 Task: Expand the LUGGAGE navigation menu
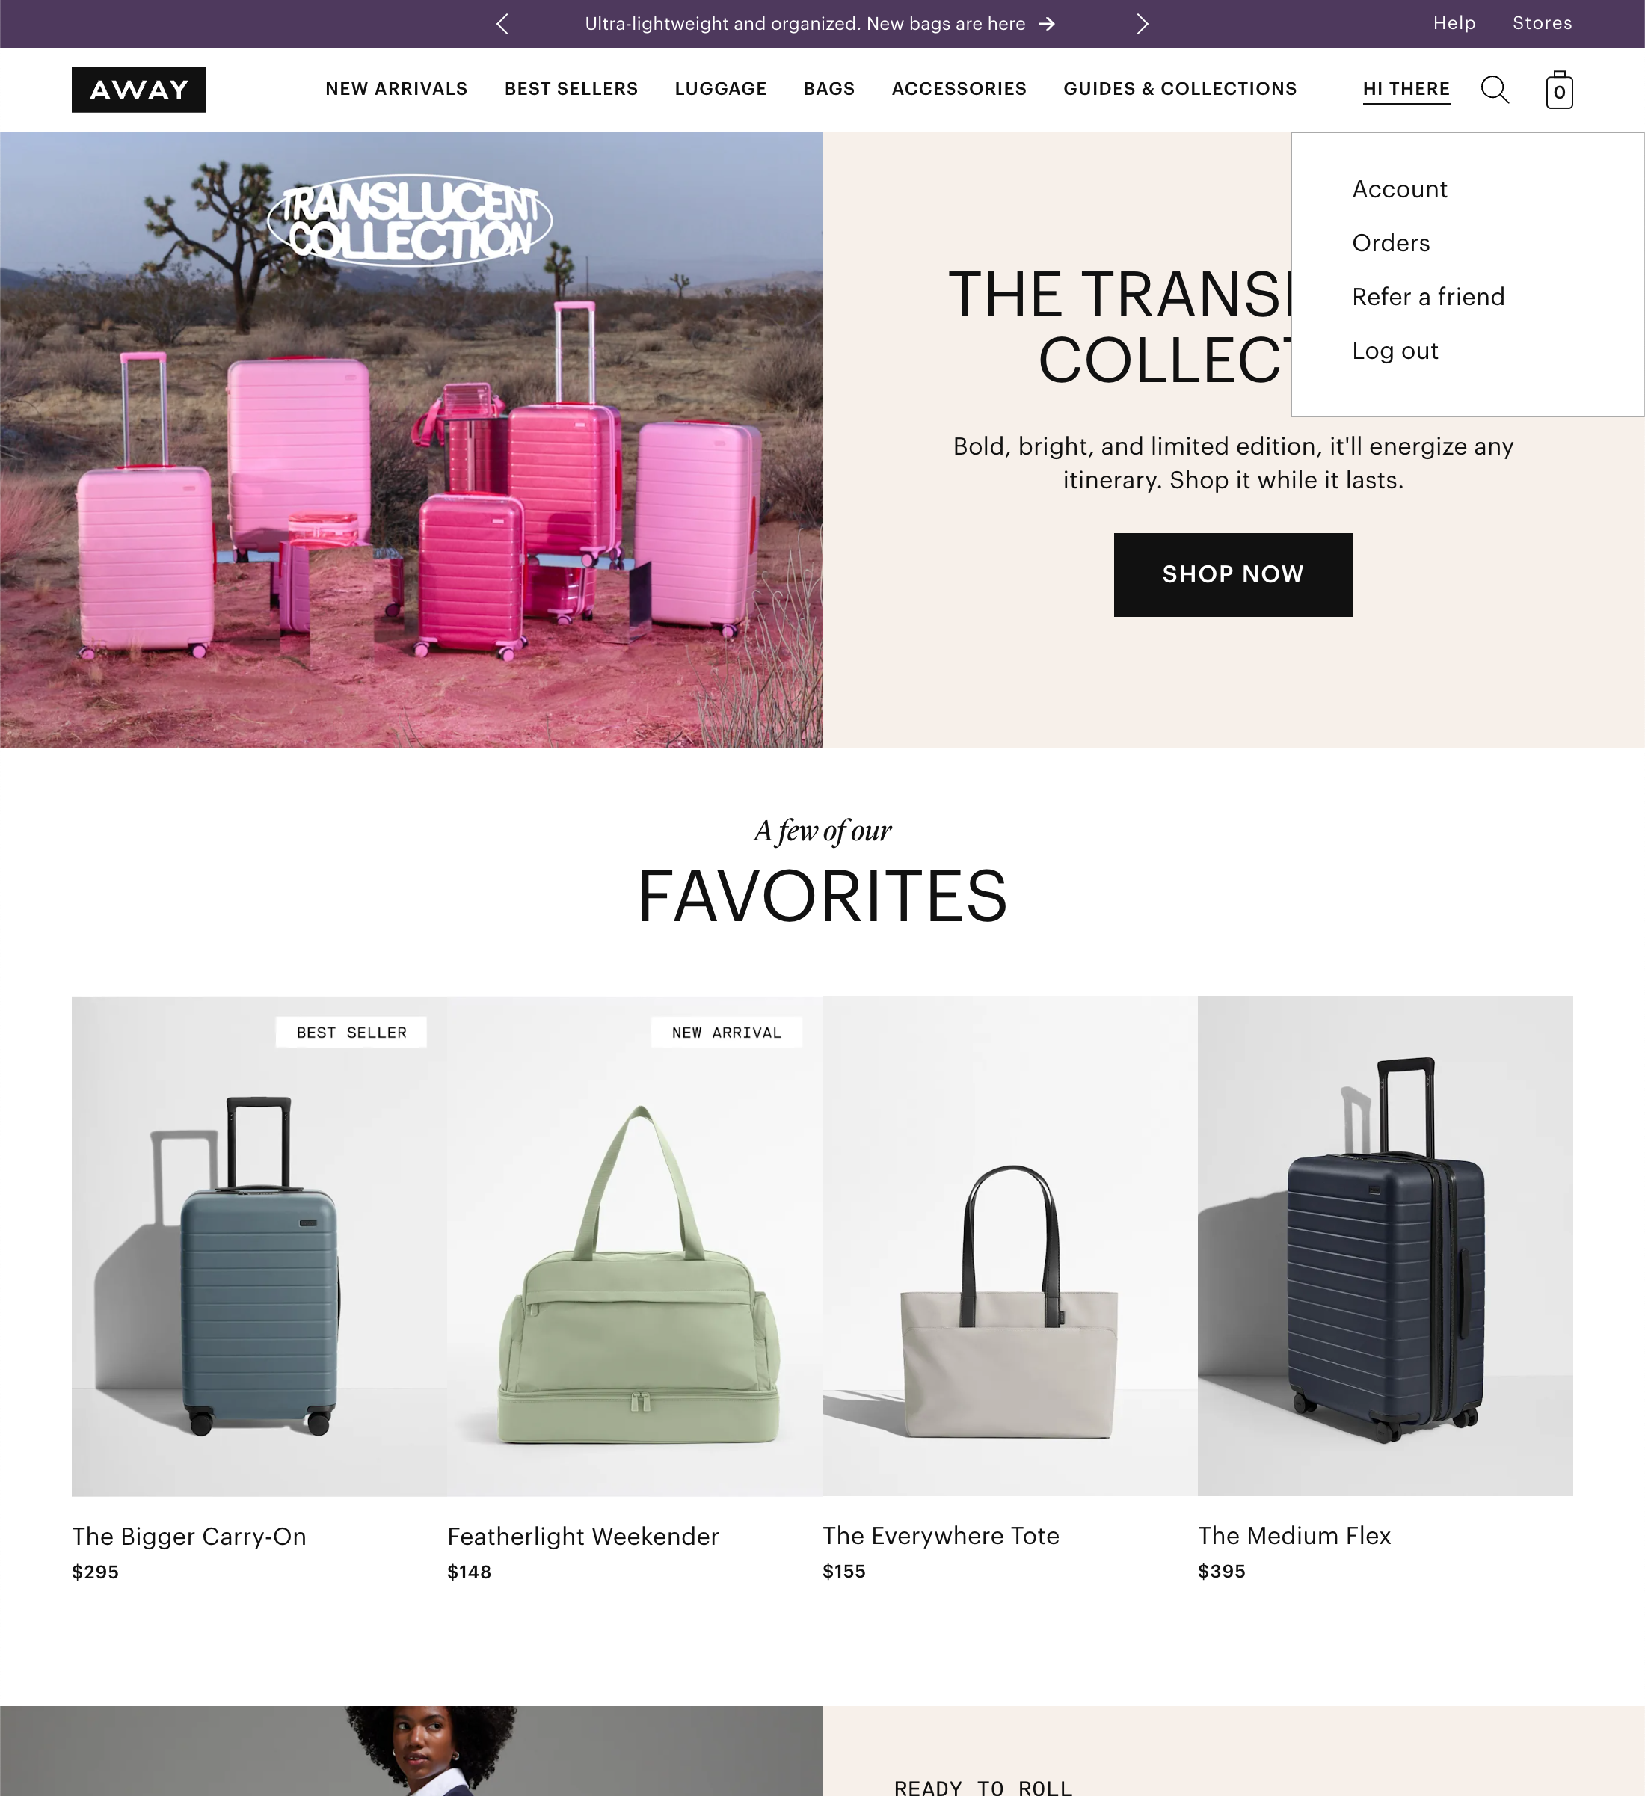[720, 89]
